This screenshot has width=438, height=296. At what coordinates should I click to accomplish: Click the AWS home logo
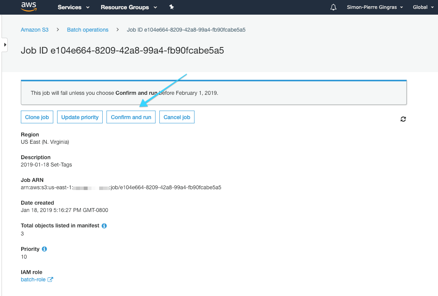[28, 7]
